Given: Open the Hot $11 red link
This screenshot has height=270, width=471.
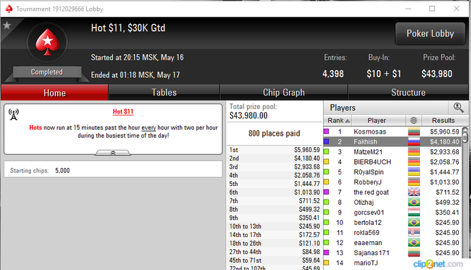Looking at the screenshot, I should click(123, 111).
